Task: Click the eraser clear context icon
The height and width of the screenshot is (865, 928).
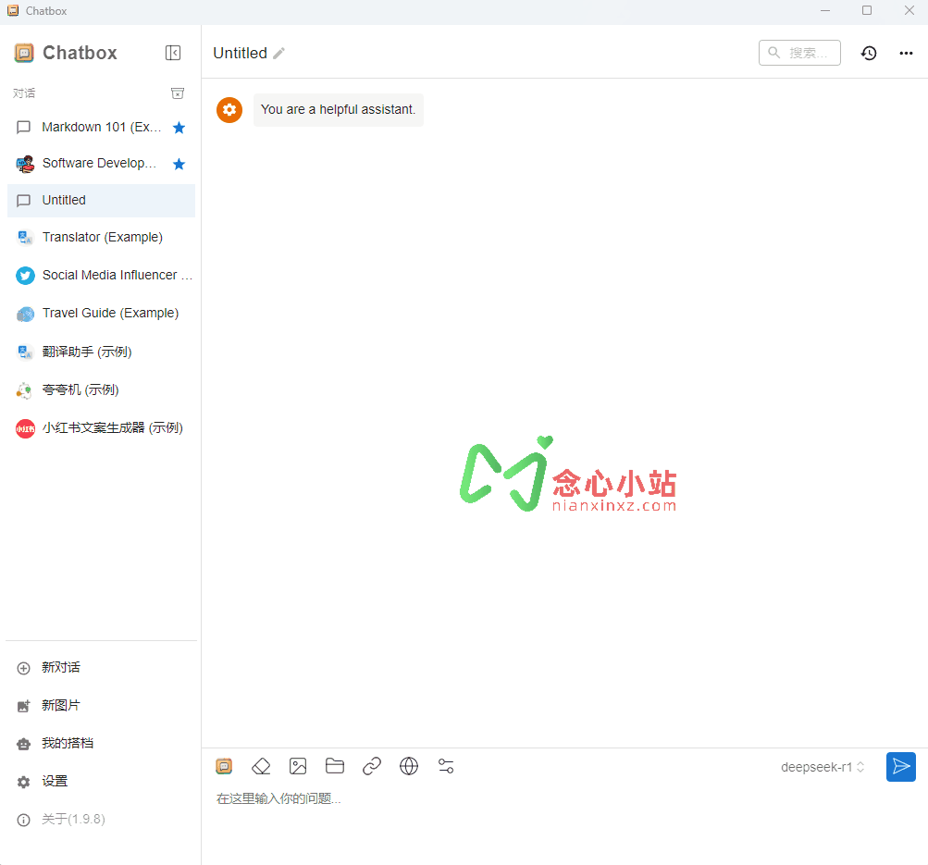Action: [x=261, y=767]
